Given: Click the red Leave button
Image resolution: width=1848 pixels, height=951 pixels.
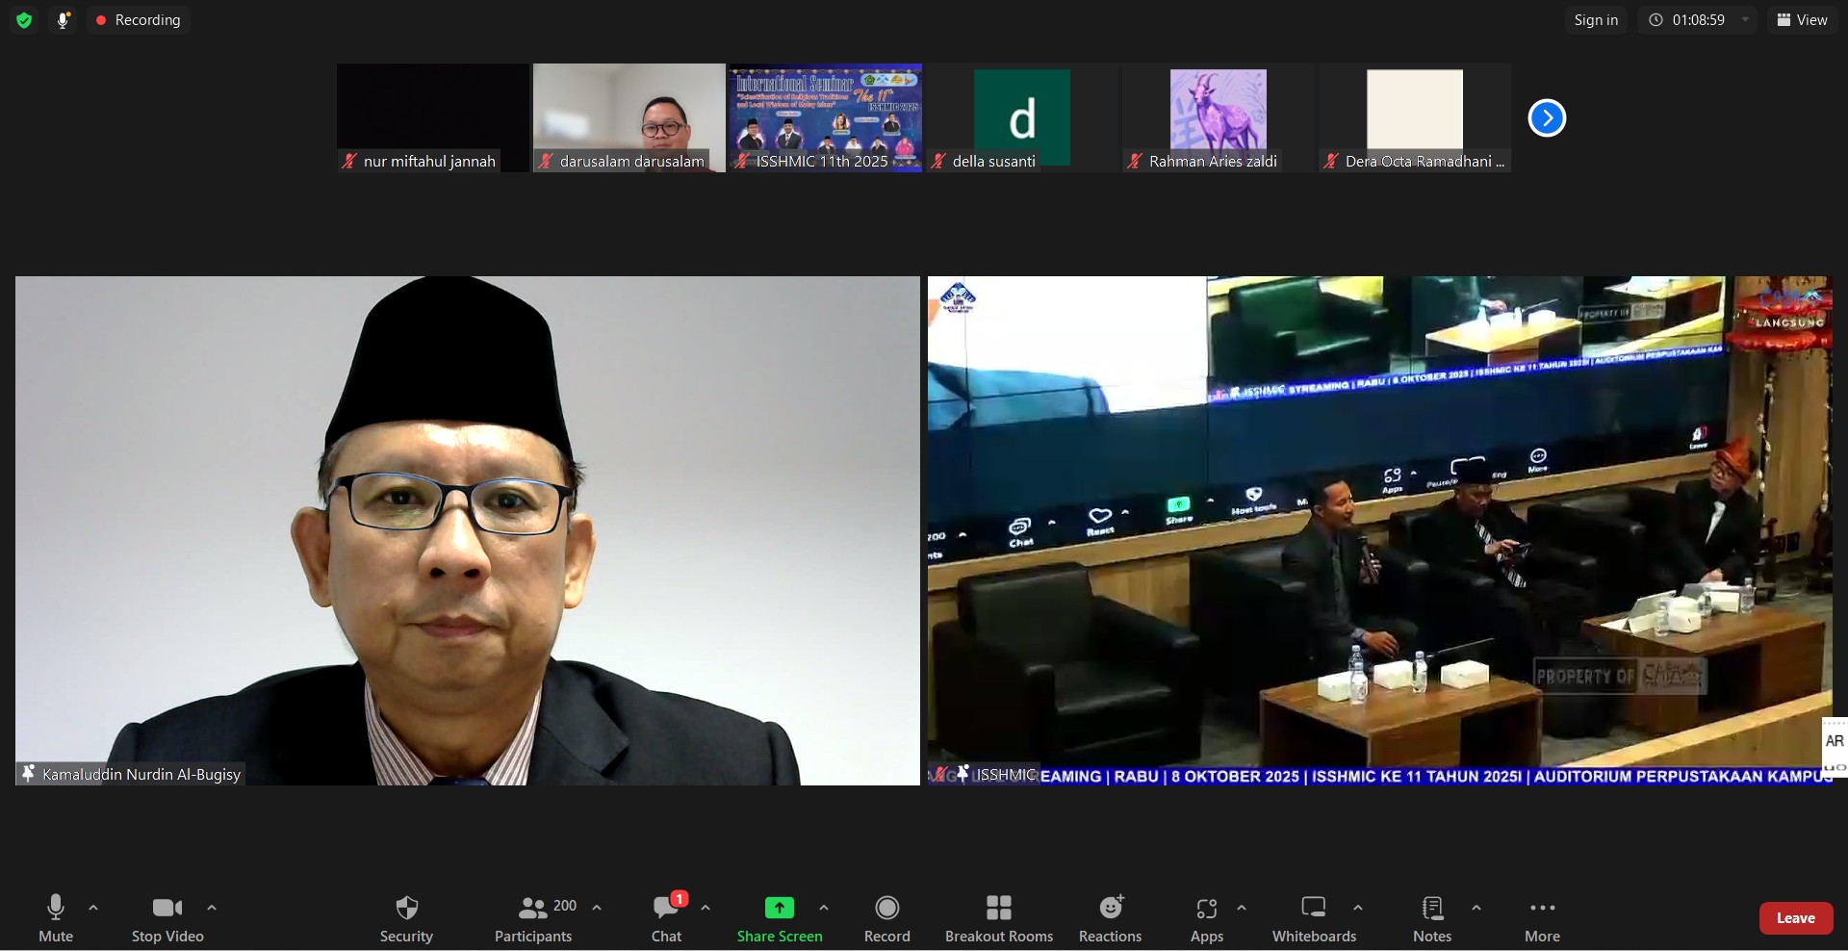Looking at the screenshot, I should [x=1795, y=918].
